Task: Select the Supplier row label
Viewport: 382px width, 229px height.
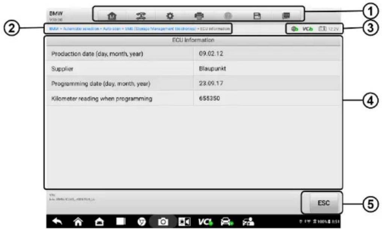Action: tap(62, 69)
